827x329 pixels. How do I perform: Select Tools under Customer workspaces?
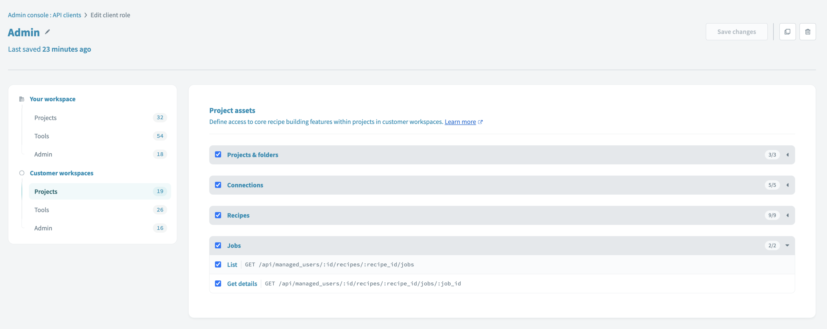(42, 210)
